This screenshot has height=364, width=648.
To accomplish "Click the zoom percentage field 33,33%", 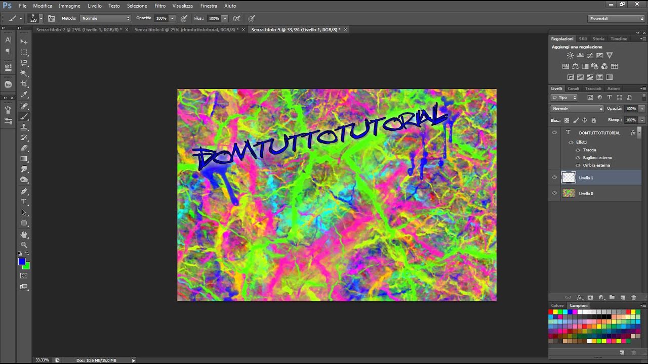I will point(42,360).
